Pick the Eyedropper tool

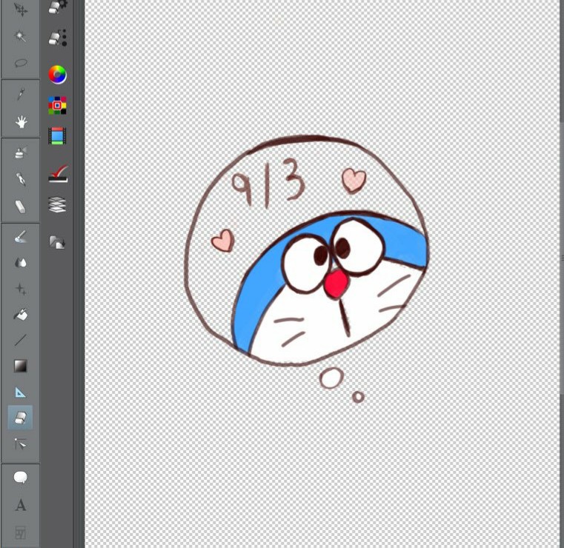click(x=21, y=95)
